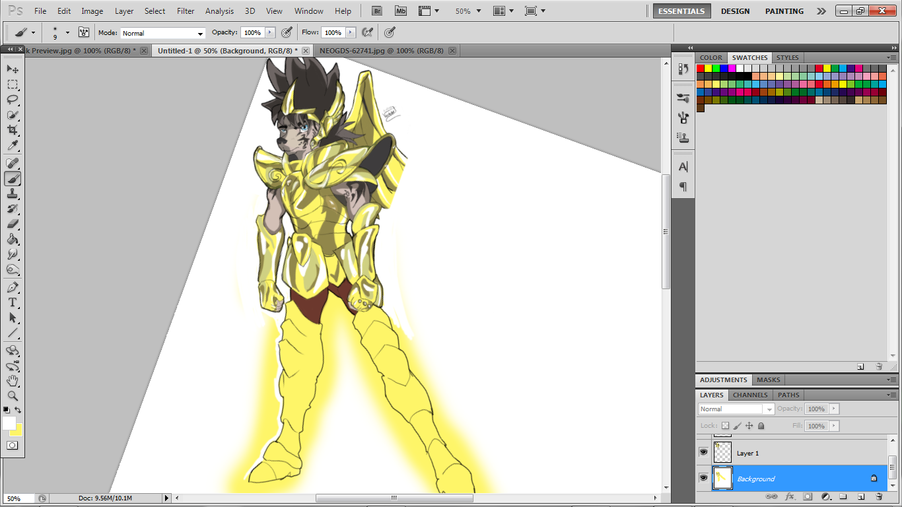Image resolution: width=902 pixels, height=507 pixels.
Task: Select the Horizontal Type tool
Action: click(13, 302)
